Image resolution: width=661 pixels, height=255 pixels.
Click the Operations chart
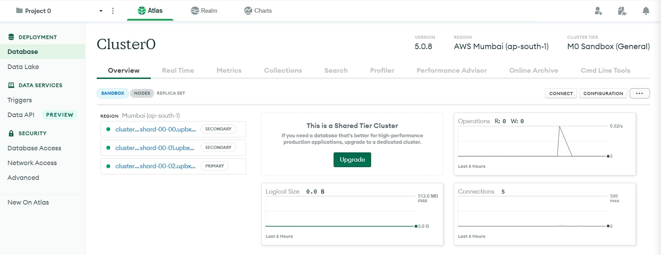(x=545, y=144)
